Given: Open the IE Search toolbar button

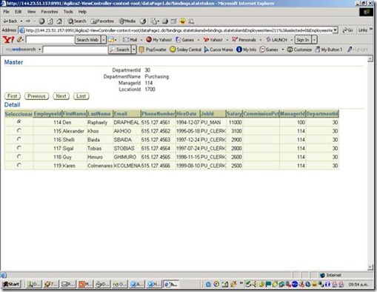Looking at the screenshot, I should pyautogui.click(x=77, y=21).
